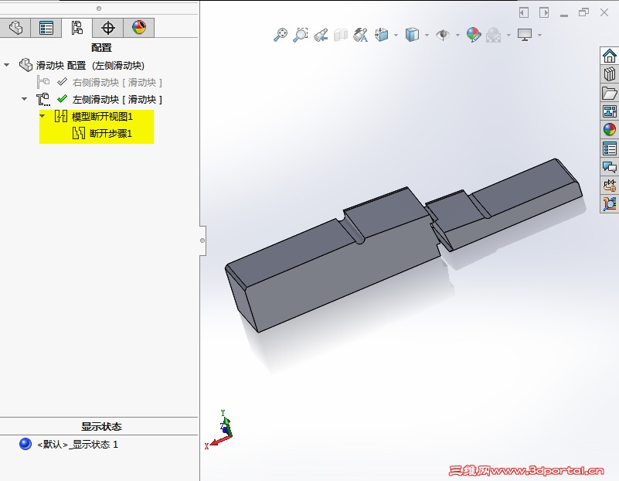619x481 pixels.
Task: Click the 断开步骤1 icon
Action: pos(79,133)
